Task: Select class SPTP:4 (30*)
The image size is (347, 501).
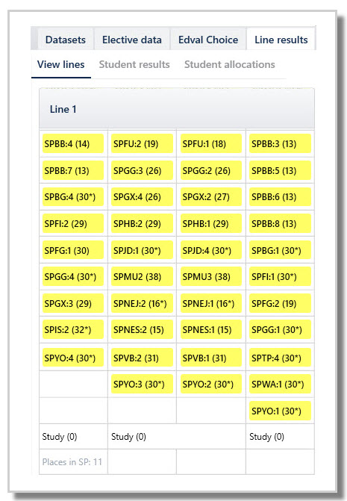Action: click(x=280, y=358)
